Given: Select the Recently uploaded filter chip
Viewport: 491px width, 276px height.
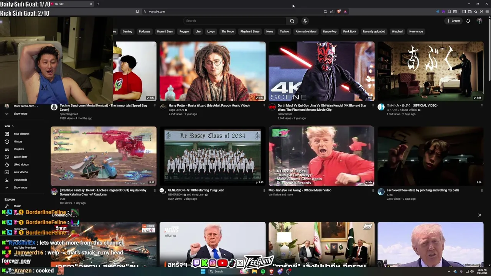Looking at the screenshot, I should coord(374,31).
